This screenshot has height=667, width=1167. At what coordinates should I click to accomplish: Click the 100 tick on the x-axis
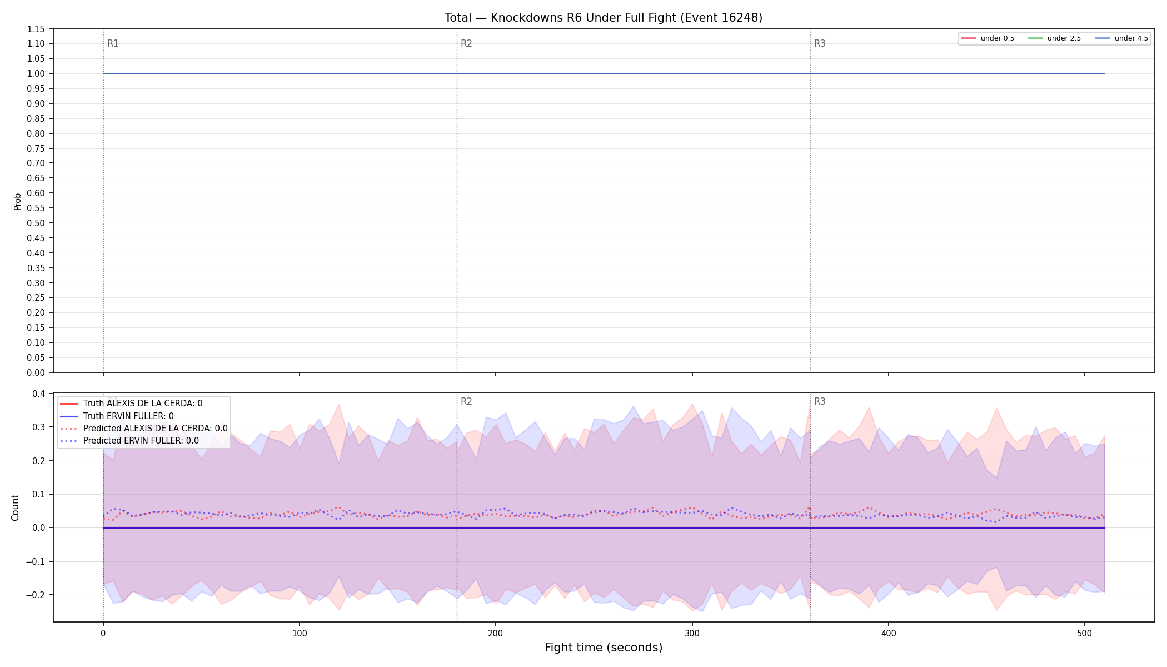(300, 633)
